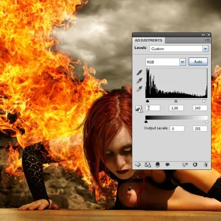221x221 pixels.
Task: Click the white output level slider
Action: pos(206,121)
